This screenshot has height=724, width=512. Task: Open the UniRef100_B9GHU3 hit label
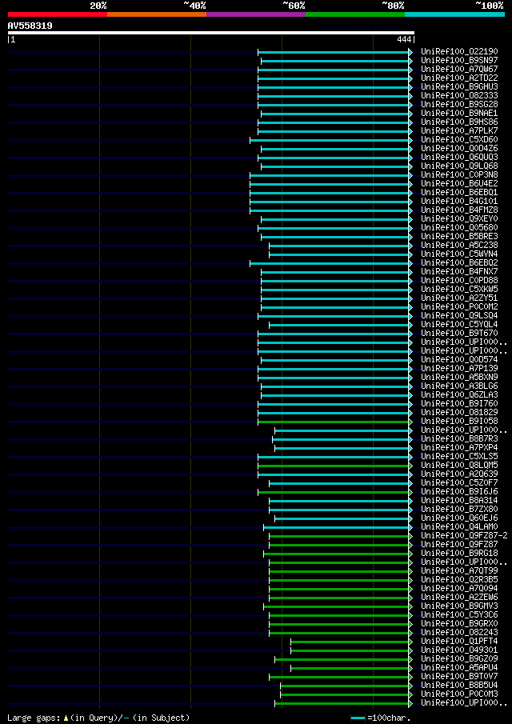click(459, 86)
